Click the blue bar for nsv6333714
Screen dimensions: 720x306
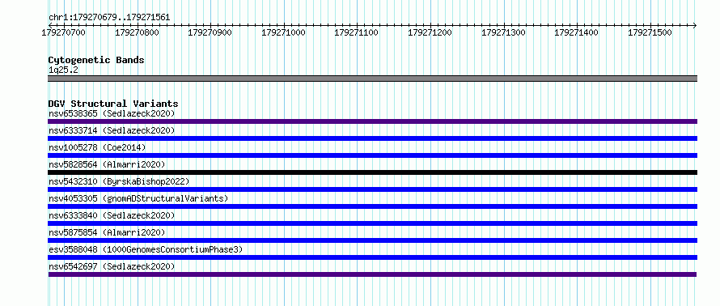click(372, 138)
